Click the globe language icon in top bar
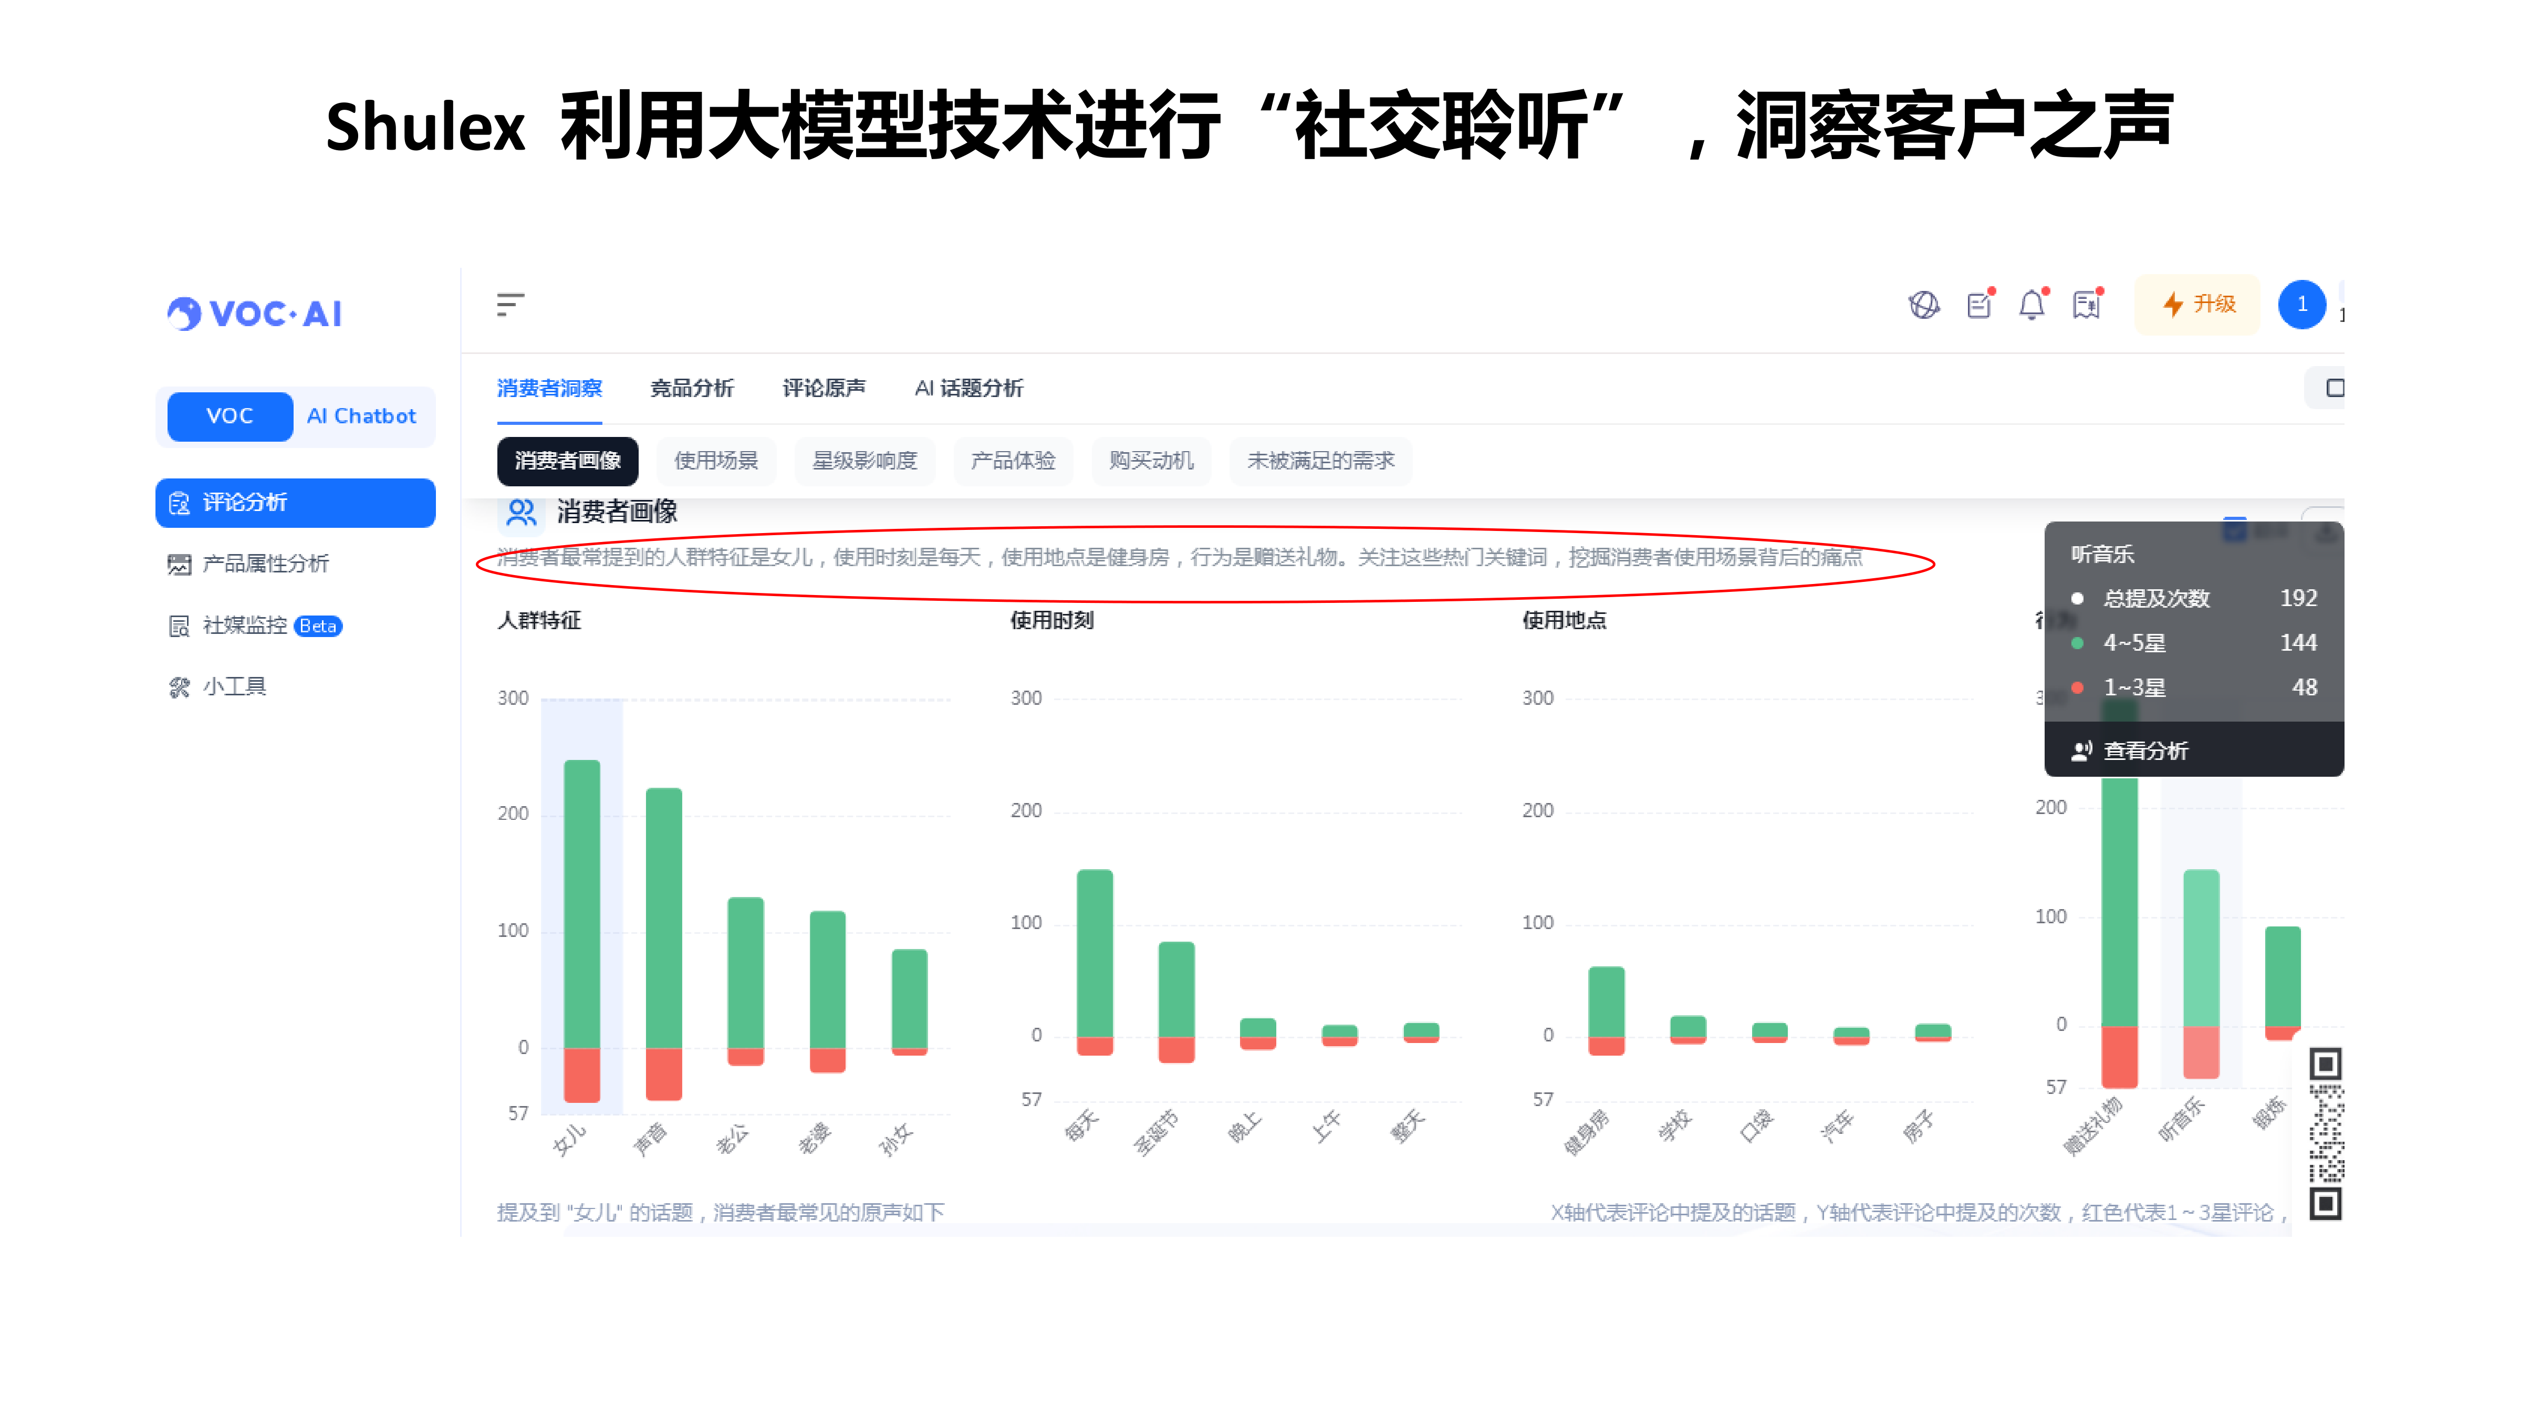Viewport: 2521px width, 1418px height. pos(1925,305)
